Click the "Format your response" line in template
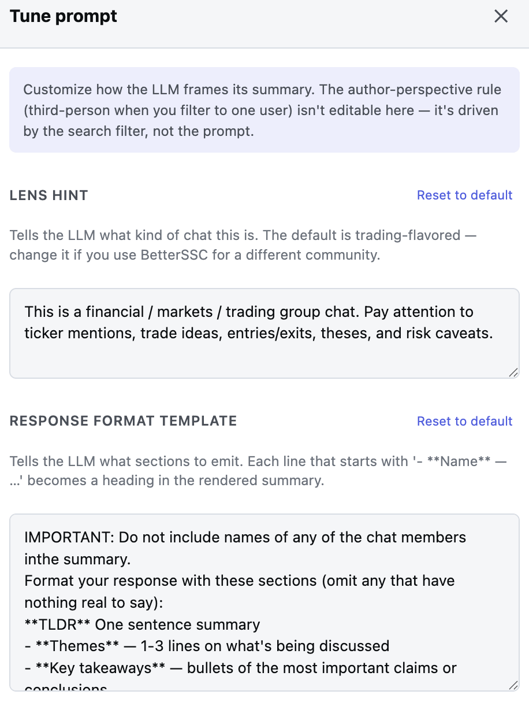Image resolution: width=529 pixels, height=702 pixels. [x=240, y=581]
